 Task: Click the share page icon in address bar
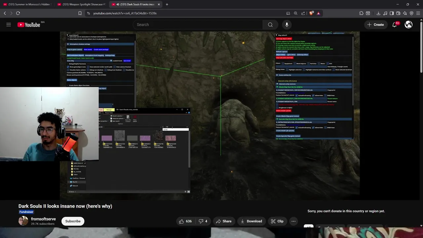click(x=303, y=13)
